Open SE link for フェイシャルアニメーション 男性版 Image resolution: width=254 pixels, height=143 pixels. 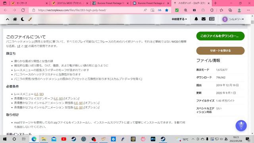[81, 103]
